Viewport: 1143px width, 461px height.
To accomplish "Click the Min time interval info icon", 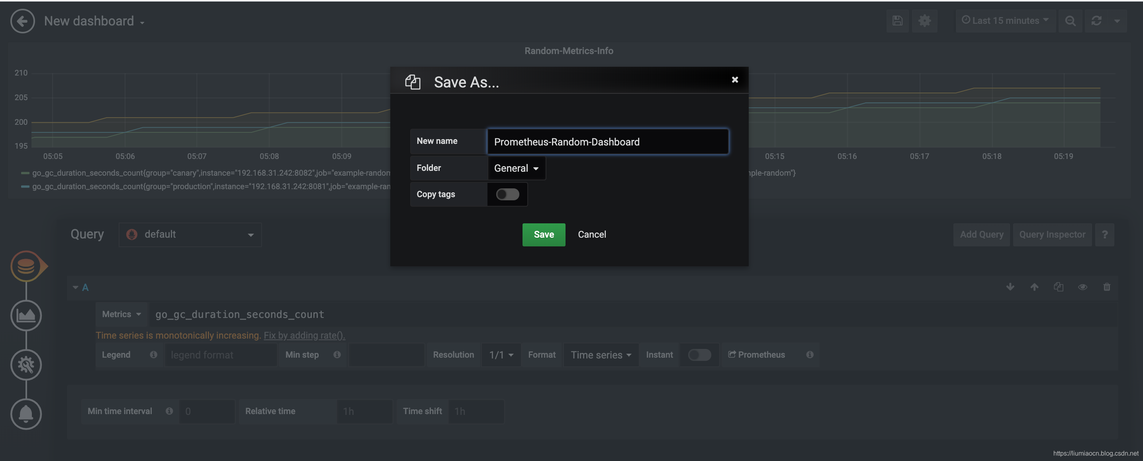I will tap(169, 411).
